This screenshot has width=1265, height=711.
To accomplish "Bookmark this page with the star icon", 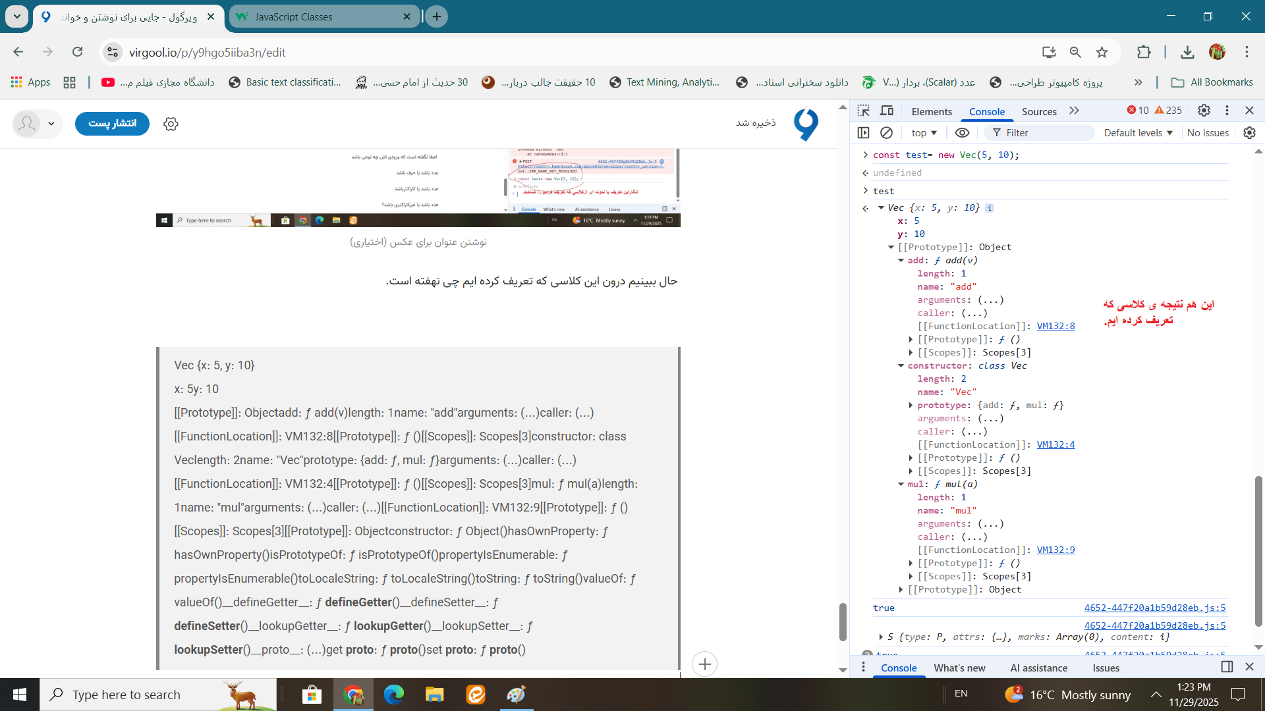I will click(1102, 52).
